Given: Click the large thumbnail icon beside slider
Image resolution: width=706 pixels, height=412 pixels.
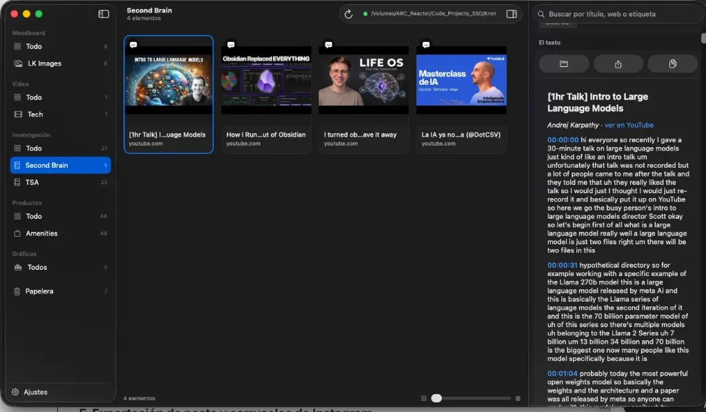Looking at the screenshot, I should (518, 398).
